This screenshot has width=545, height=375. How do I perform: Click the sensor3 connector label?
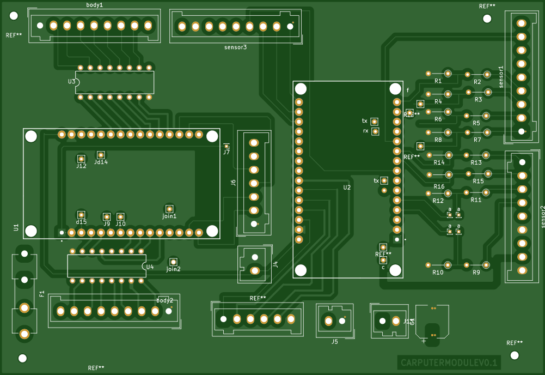(235, 47)
